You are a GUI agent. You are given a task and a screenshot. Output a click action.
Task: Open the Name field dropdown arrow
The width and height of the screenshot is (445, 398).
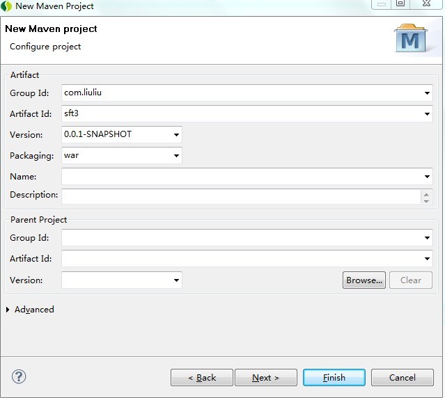(x=427, y=177)
